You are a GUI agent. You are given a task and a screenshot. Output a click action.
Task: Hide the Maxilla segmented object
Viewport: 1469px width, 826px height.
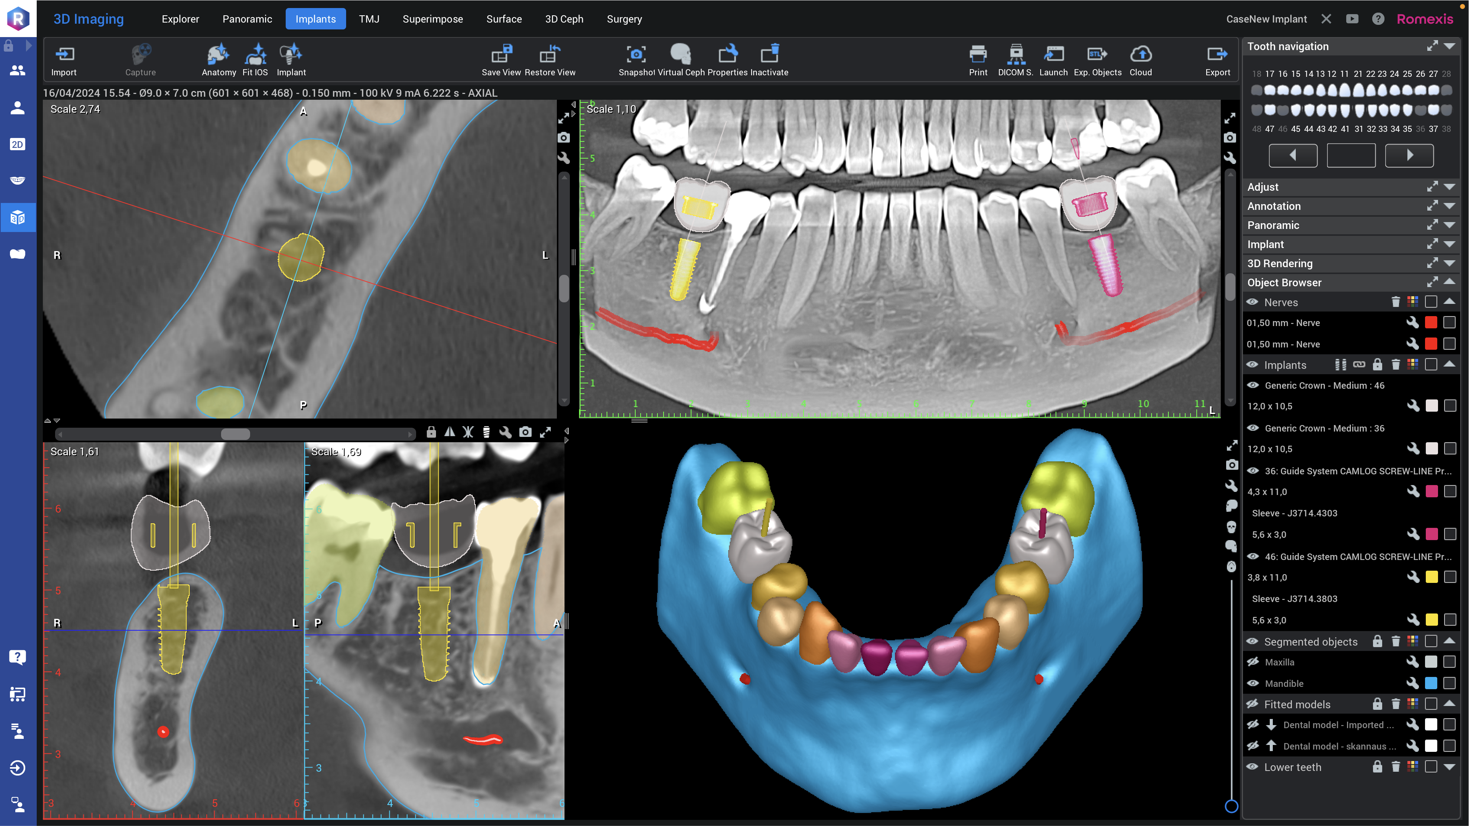(1253, 662)
